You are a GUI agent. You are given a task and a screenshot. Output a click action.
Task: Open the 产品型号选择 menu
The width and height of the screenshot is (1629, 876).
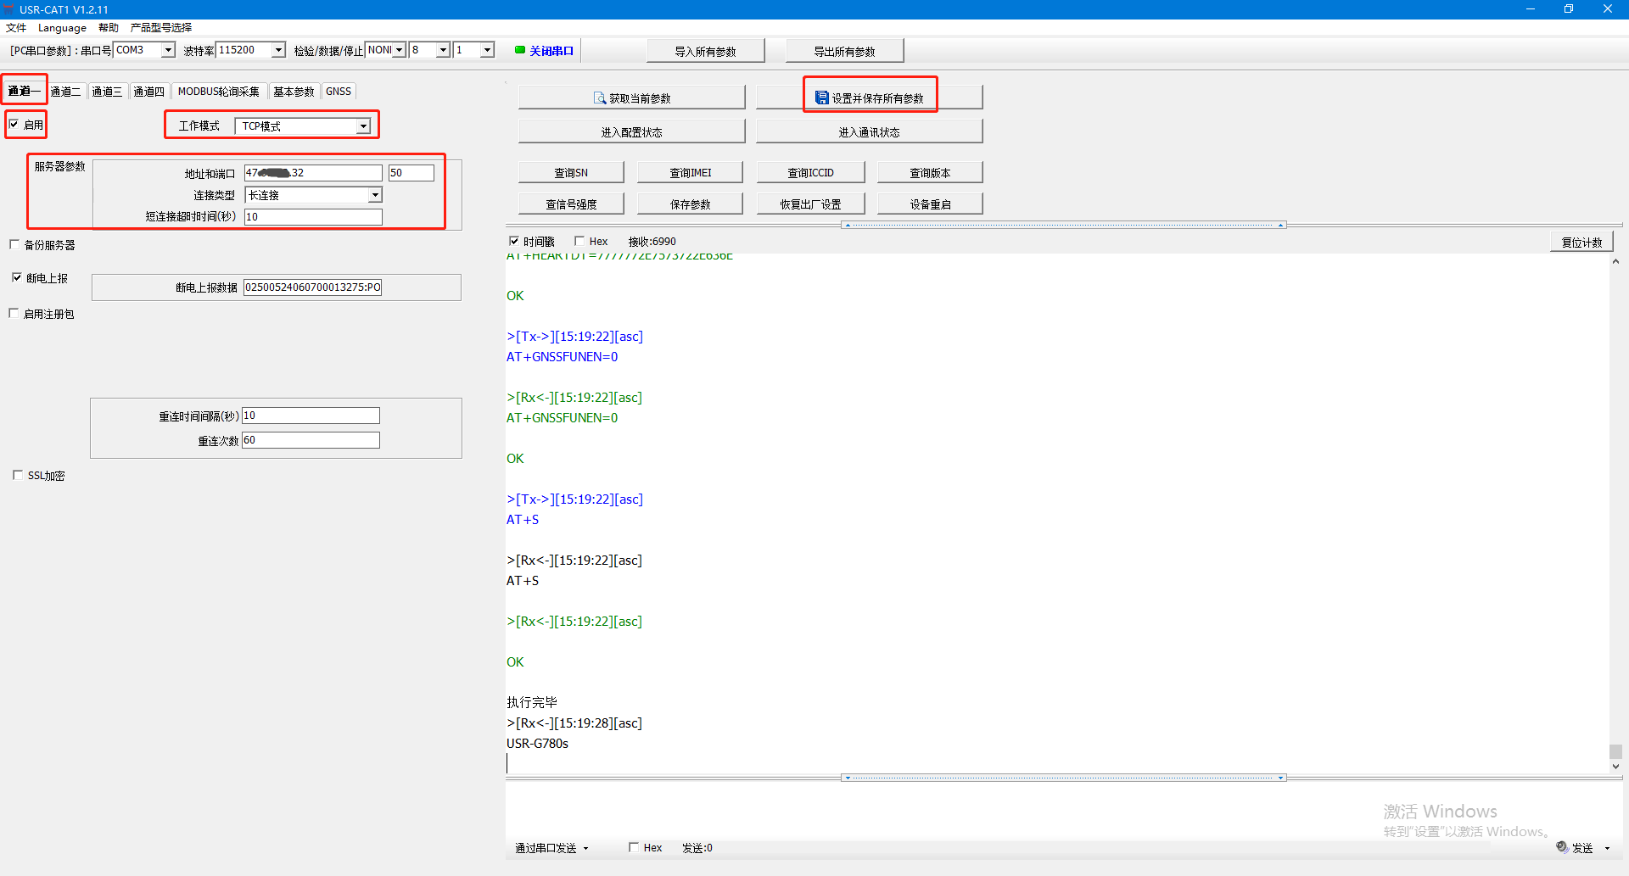pyautogui.click(x=161, y=27)
